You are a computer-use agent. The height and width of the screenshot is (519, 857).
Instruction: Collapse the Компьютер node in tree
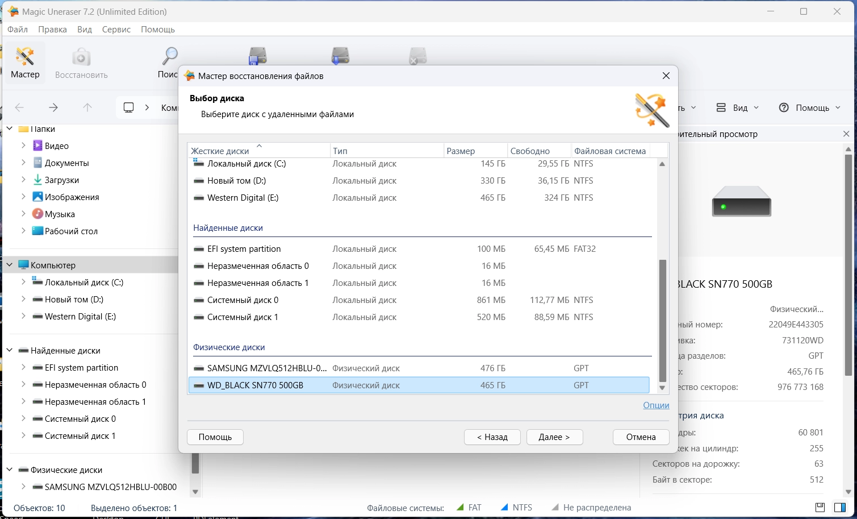(x=10, y=265)
